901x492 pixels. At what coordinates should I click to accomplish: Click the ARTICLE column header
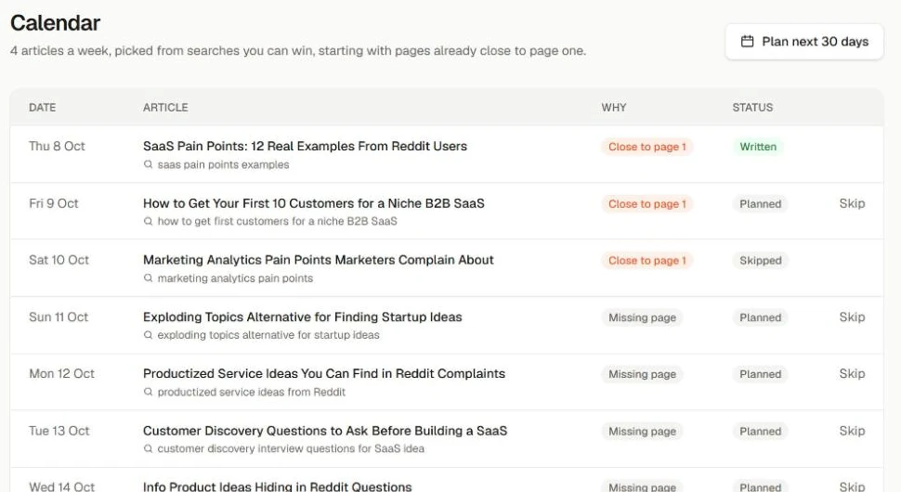pyautogui.click(x=165, y=108)
